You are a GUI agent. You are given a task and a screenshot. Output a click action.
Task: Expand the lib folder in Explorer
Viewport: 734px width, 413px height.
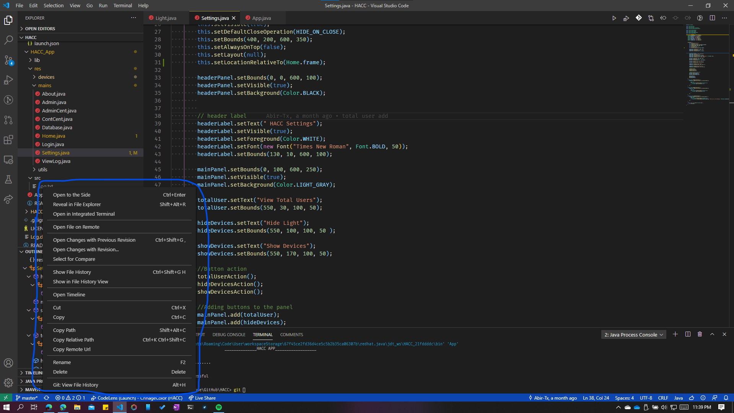point(36,60)
